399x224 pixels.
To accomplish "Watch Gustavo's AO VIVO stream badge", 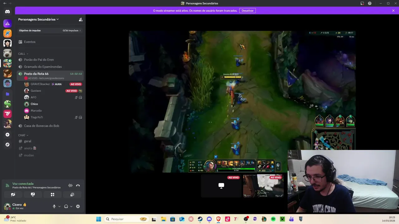I will click(x=71, y=91).
